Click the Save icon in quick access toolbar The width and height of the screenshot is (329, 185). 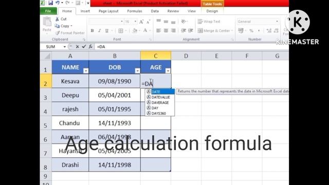click(50, 3)
